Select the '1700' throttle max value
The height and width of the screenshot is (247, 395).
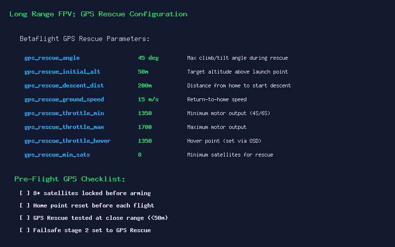coord(145,127)
